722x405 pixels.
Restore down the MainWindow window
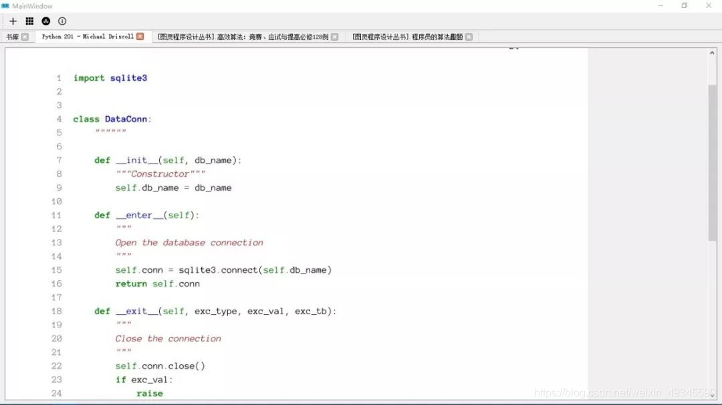coord(685,5)
